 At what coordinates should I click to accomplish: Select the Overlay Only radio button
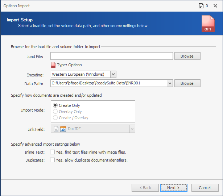click(55, 112)
